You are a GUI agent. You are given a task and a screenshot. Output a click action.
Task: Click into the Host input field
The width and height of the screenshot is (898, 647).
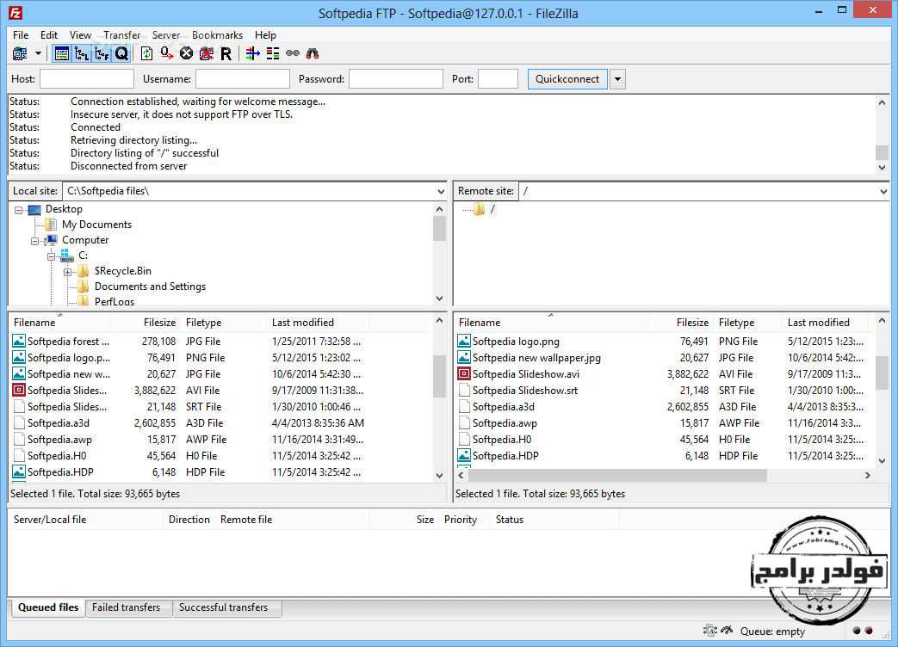86,79
